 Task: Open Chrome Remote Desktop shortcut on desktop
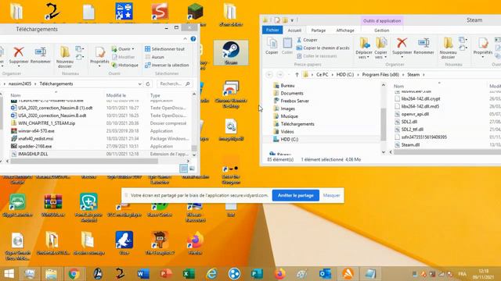(x=231, y=94)
